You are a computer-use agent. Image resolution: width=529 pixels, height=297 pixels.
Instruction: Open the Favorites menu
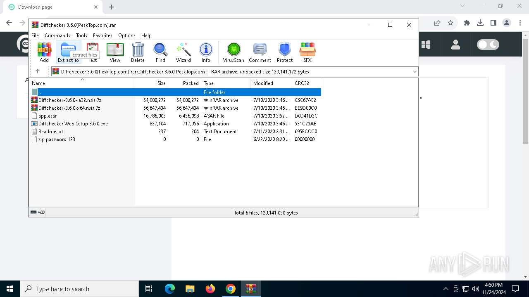point(102,35)
